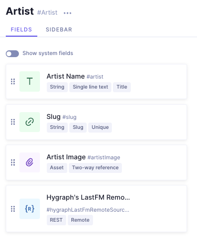This screenshot has height=240, width=197.
Task: Click the Slug link icon
Action: 29,122
